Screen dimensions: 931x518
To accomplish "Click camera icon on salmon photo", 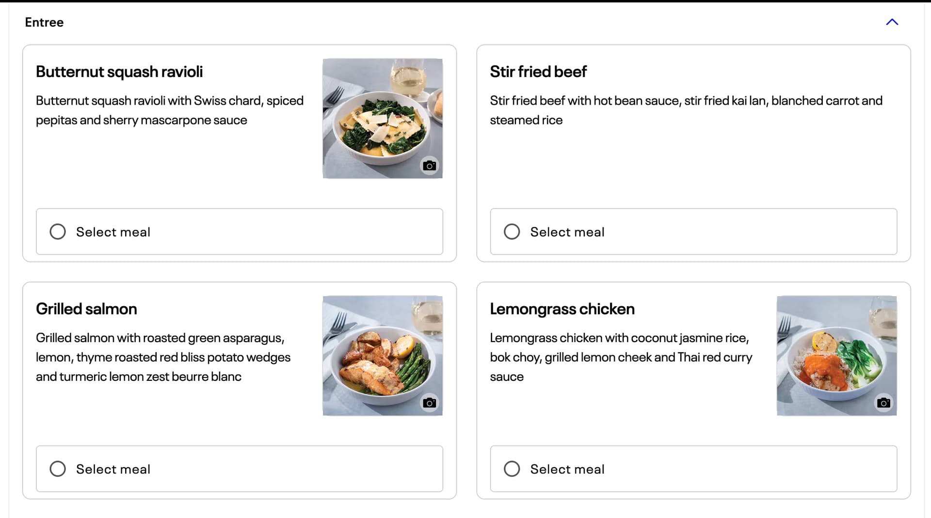I will (x=429, y=403).
